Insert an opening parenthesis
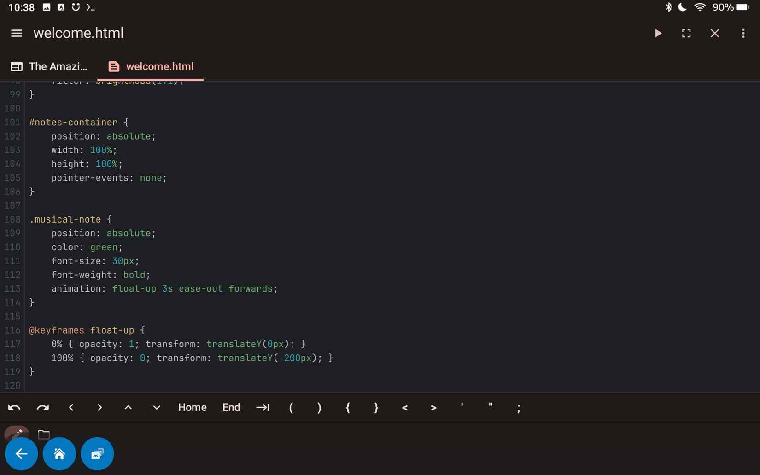The image size is (760, 475). [291, 407]
